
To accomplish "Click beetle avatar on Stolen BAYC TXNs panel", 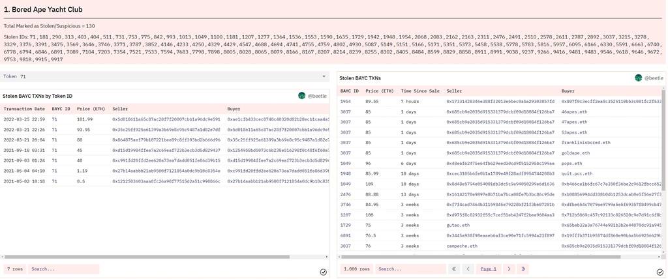I will (x=638, y=78).
